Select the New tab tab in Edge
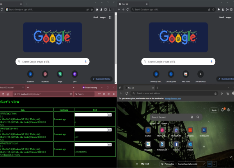 coord(139,88)
